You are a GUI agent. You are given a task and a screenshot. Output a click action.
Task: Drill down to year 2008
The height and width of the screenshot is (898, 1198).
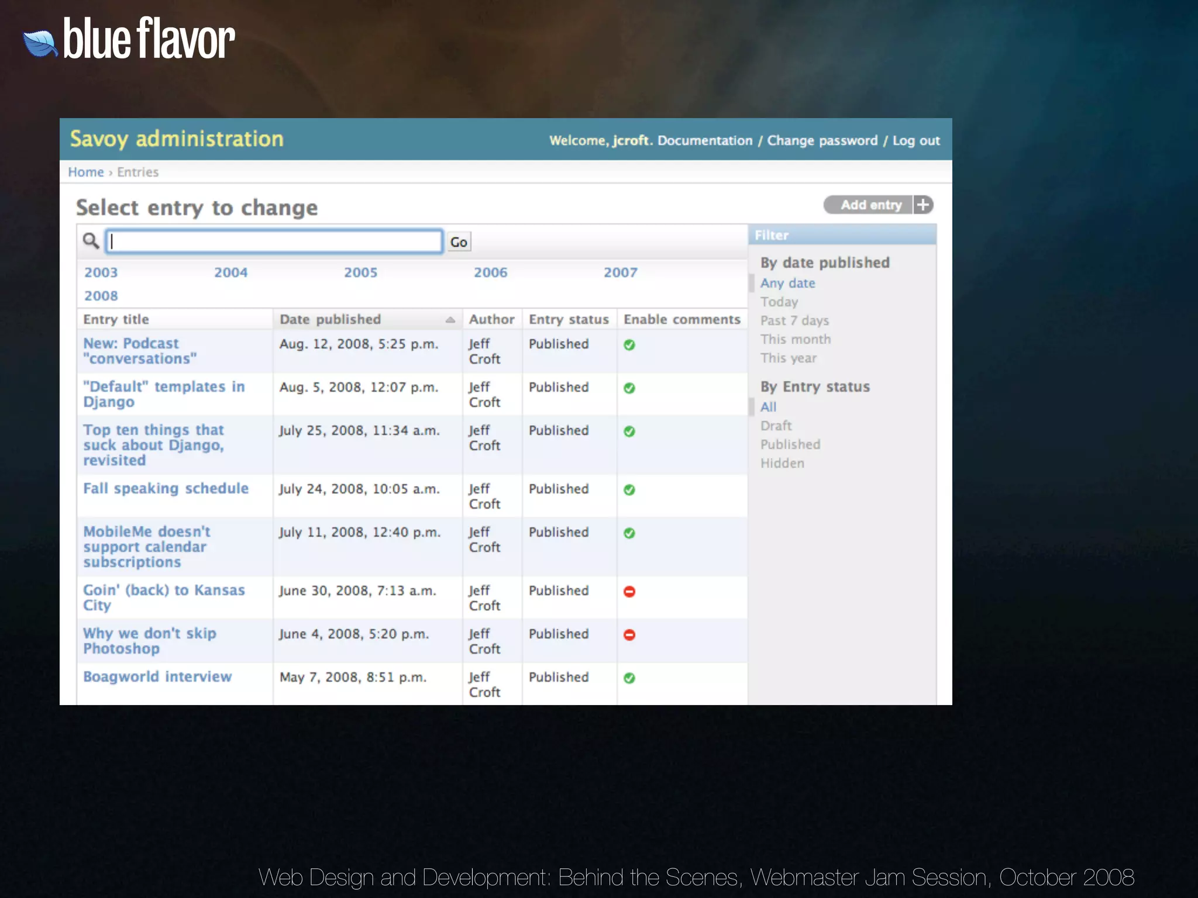[x=101, y=296]
